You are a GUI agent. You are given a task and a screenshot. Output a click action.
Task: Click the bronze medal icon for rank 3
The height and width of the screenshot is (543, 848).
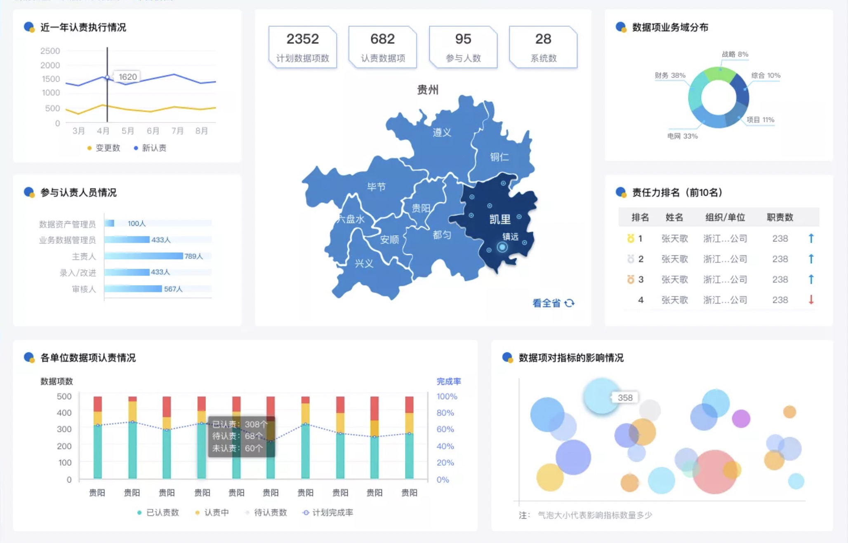point(630,279)
